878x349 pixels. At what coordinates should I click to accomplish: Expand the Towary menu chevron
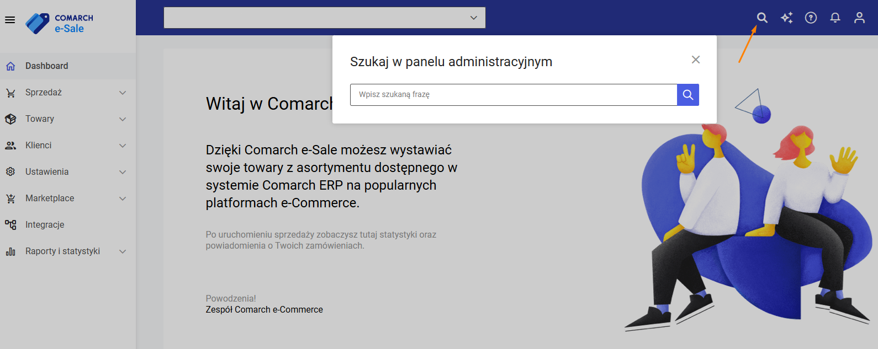coord(123,119)
